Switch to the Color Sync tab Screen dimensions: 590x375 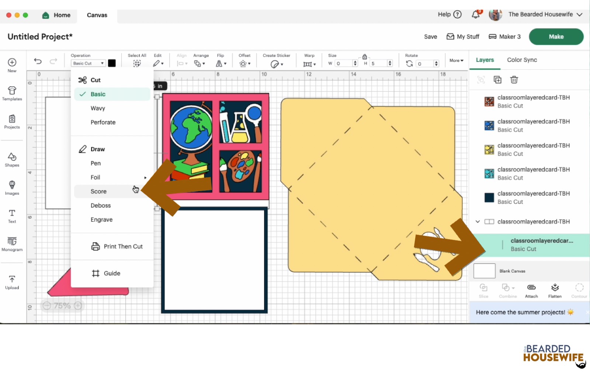coord(522,60)
